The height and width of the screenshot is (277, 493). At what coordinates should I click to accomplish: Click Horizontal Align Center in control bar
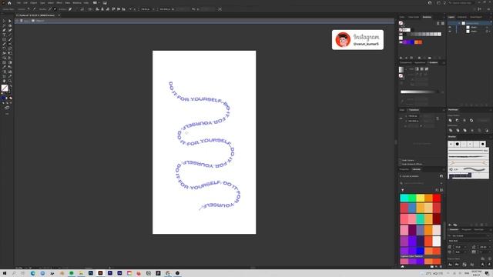click(102, 9)
